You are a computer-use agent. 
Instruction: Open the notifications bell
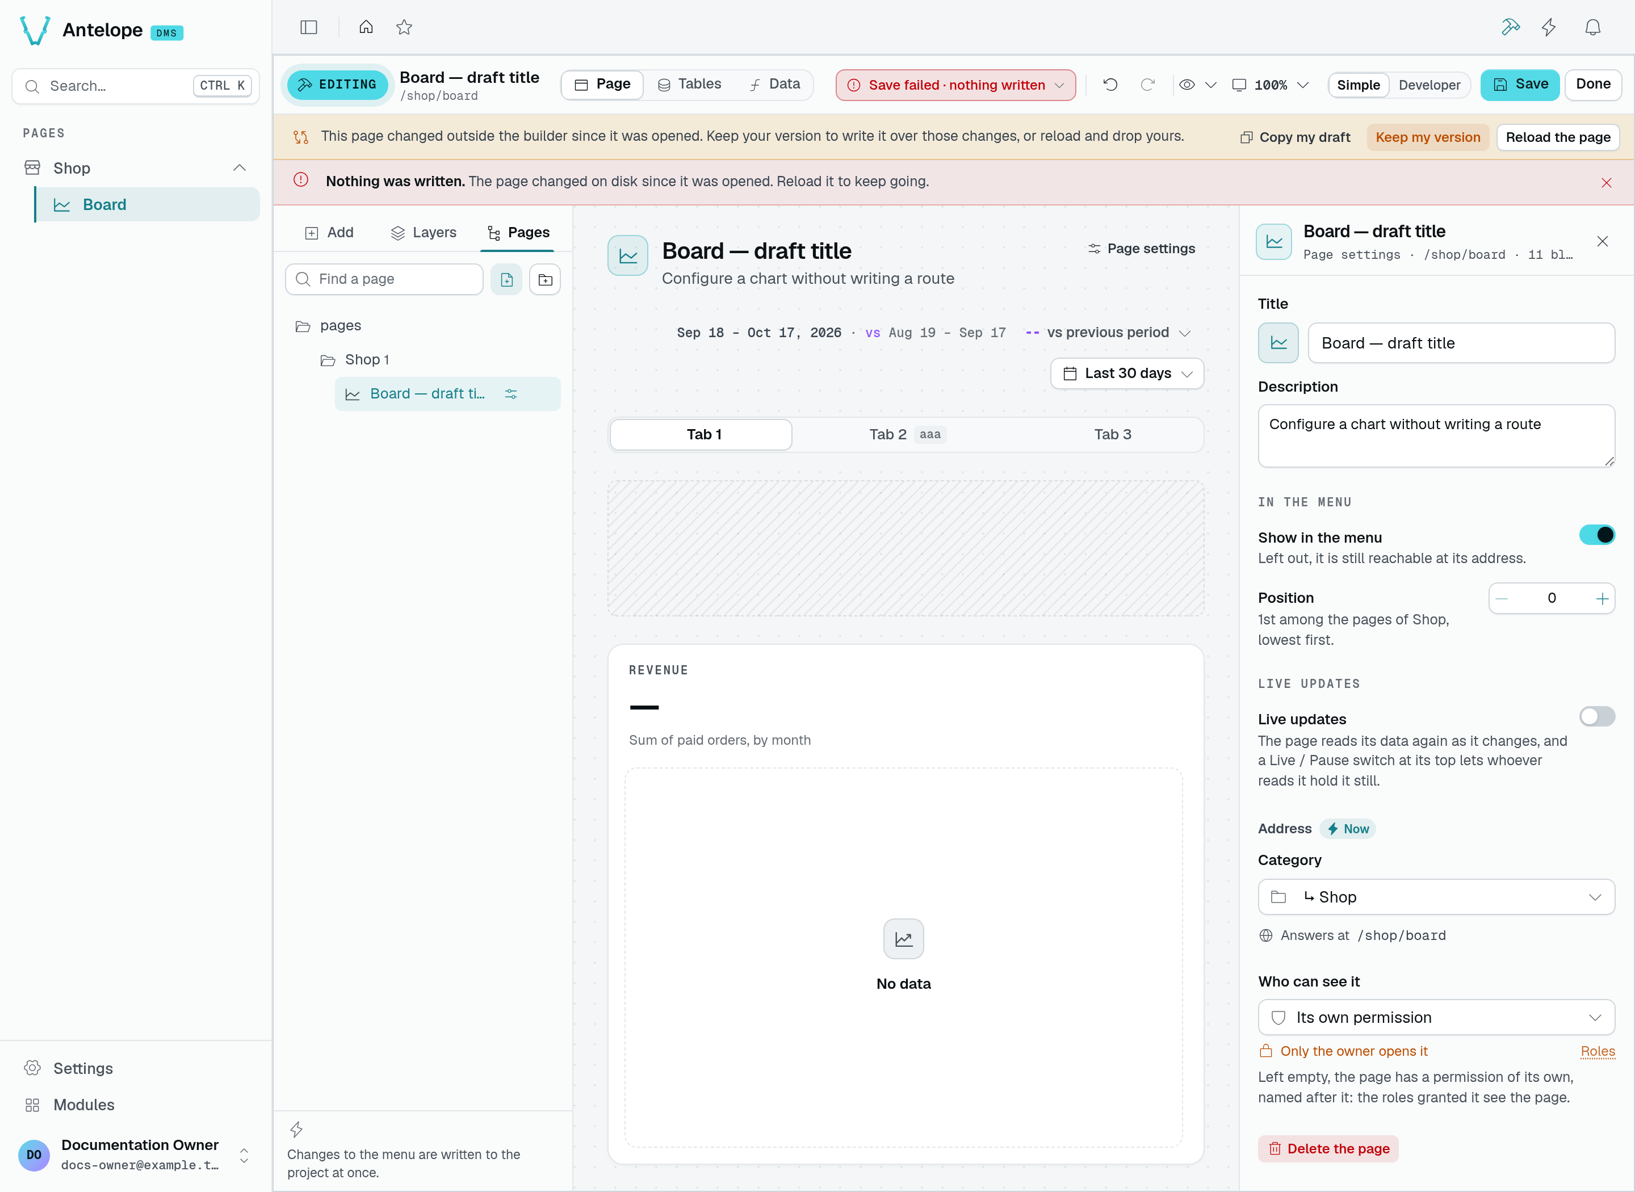click(x=1592, y=27)
